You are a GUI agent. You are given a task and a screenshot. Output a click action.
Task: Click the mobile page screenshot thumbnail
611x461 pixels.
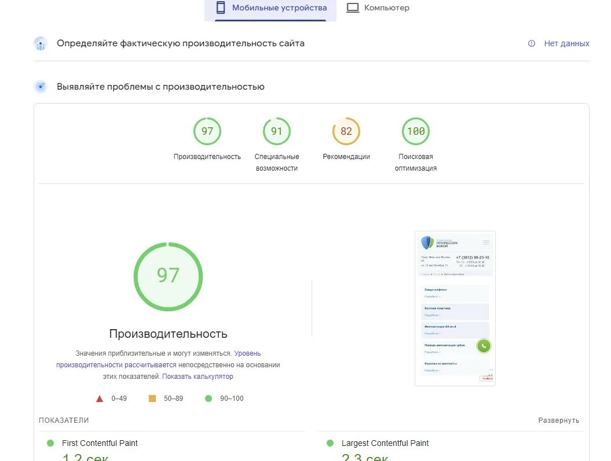click(x=455, y=308)
